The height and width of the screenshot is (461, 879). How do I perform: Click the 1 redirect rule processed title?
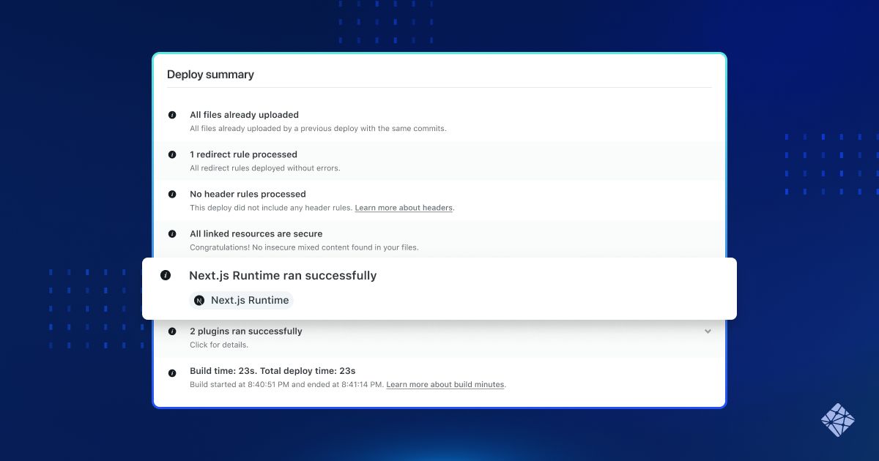point(243,154)
